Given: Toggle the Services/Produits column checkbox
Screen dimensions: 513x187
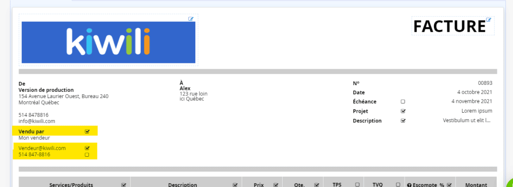Looking at the screenshot, I should [x=123, y=185].
